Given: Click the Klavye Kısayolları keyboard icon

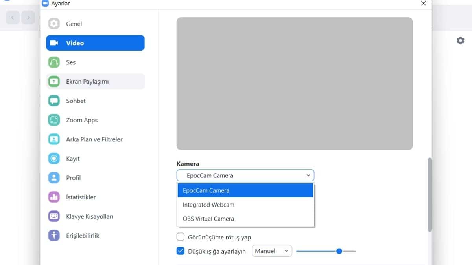Looking at the screenshot, I should 54,216.
